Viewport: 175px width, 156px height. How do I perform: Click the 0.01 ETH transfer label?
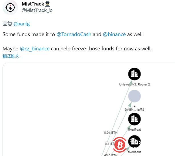pyautogui.click(x=111, y=133)
